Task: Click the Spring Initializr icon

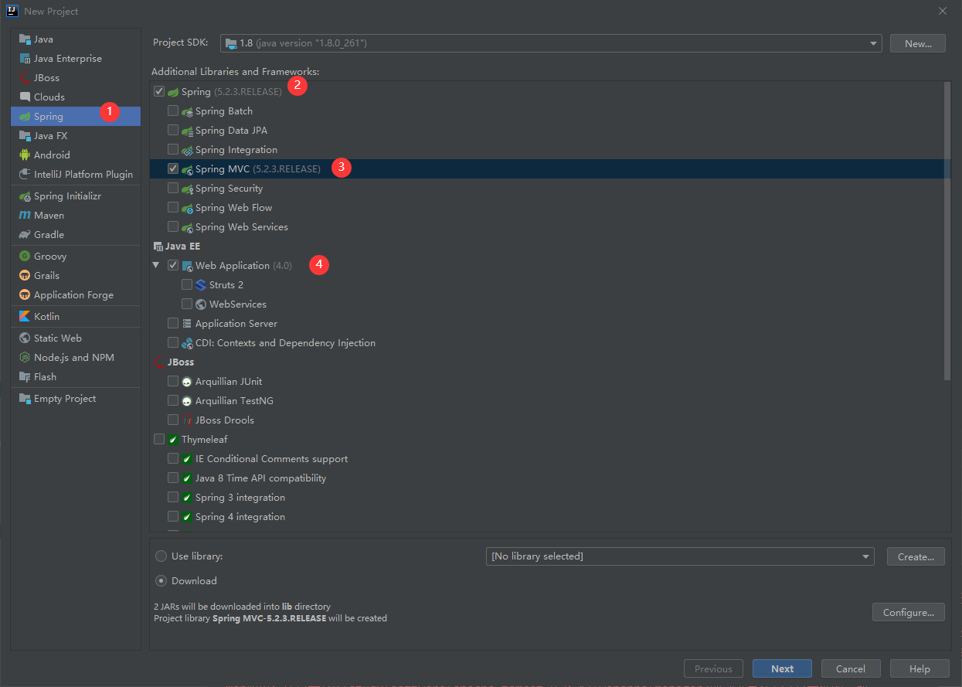Action: click(25, 196)
